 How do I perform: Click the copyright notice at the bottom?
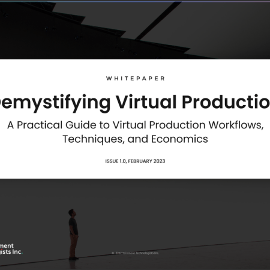coord(135,253)
